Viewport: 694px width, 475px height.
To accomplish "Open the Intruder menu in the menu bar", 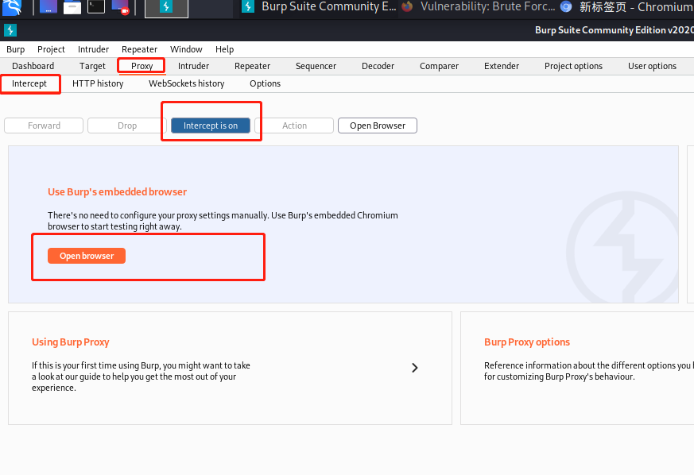I will [x=93, y=49].
